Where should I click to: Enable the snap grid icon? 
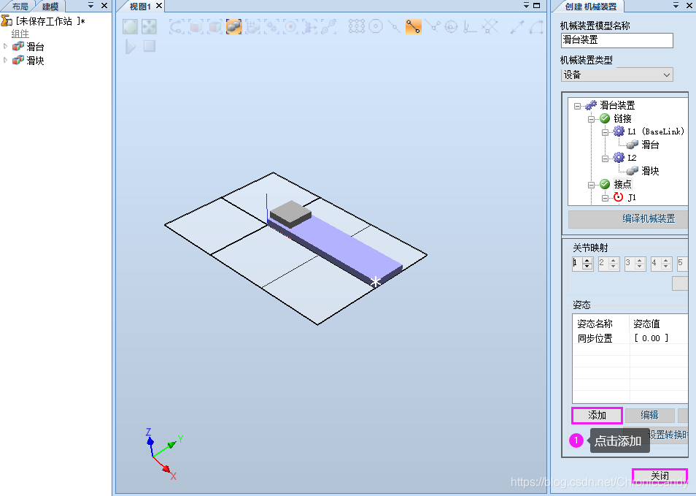(x=357, y=27)
